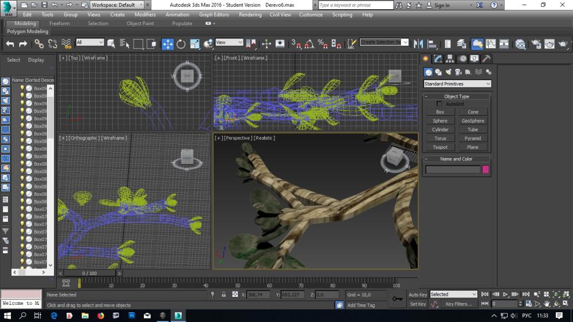Open the Graph Editors menu
Image resolution: width=573 pixels, height=322 pixels.
[214, 15]
